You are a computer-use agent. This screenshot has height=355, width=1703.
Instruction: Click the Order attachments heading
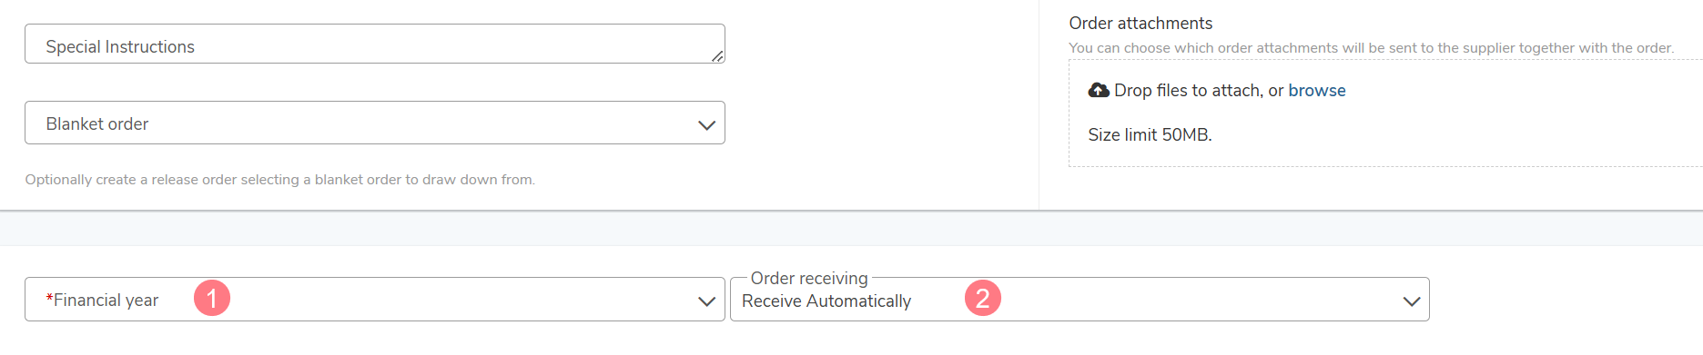pos(1140,23)
